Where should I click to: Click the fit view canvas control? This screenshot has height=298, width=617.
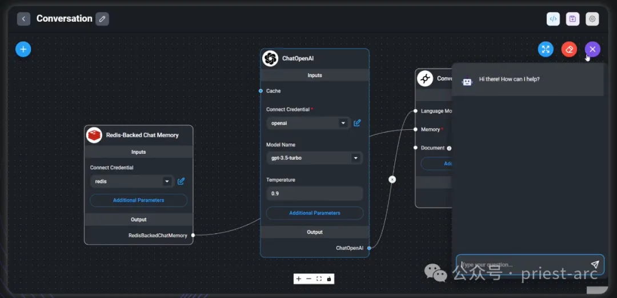[319, 279]
